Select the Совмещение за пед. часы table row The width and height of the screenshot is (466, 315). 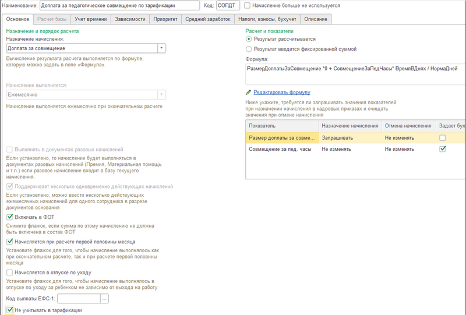click(281, 149)
